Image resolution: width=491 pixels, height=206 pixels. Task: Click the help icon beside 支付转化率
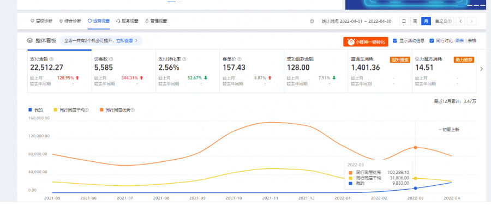point(184,59)
